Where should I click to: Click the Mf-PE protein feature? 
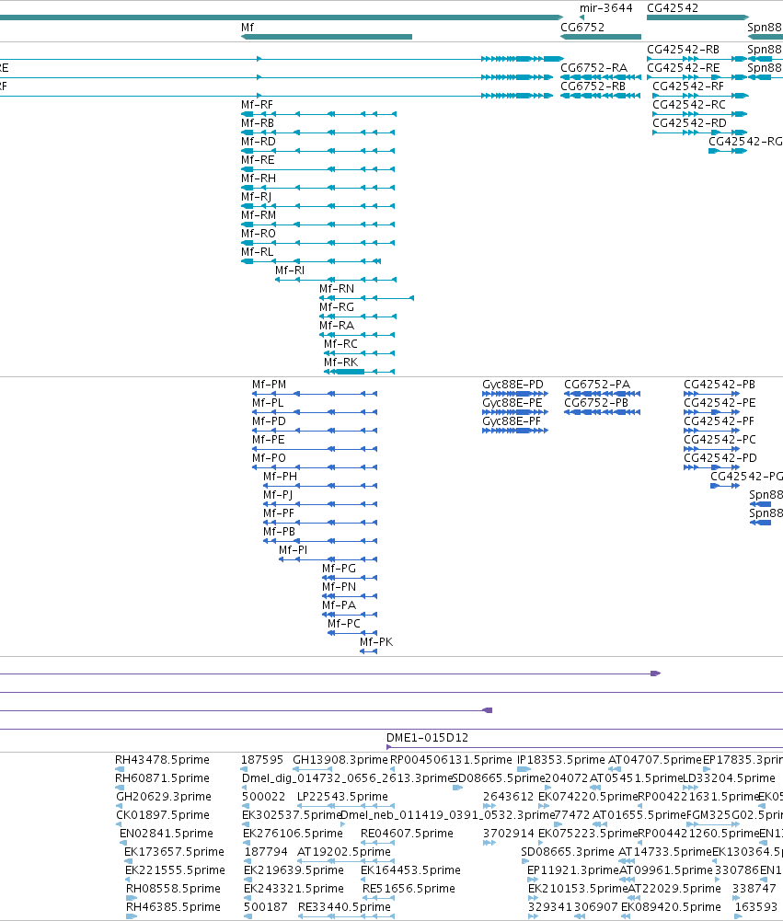click(315, 449)
